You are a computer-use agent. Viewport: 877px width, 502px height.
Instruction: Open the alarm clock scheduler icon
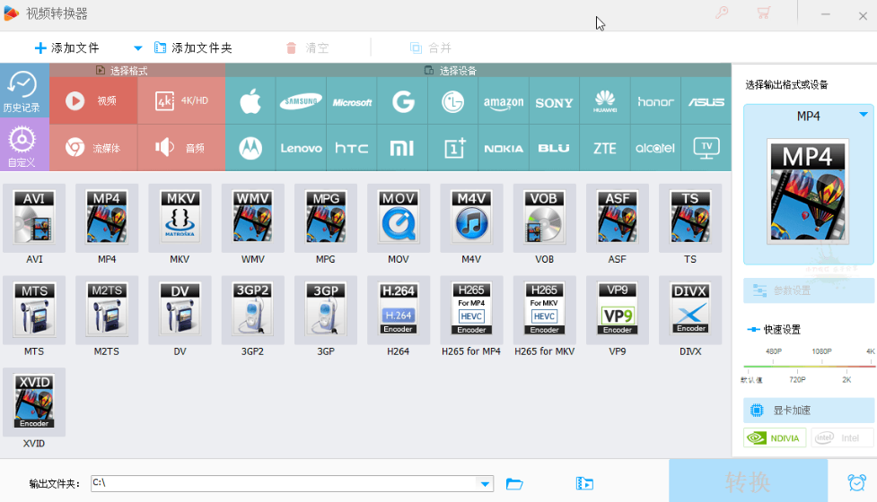(856, 482)
